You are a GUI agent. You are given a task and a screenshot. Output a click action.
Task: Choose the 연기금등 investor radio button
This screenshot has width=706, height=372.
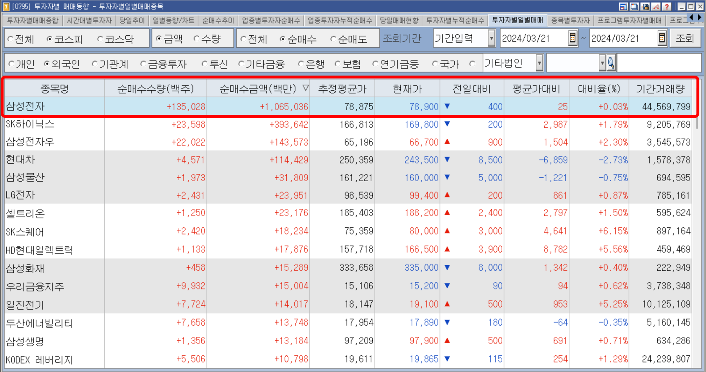pos(375,64)
